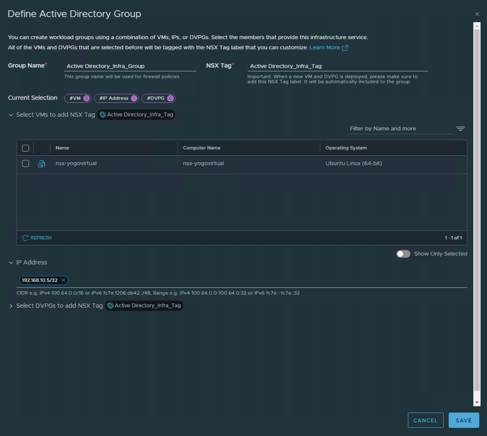Click the #VM selection chip
This screenshot has width=487, height=436.
(x=78, y=98)
